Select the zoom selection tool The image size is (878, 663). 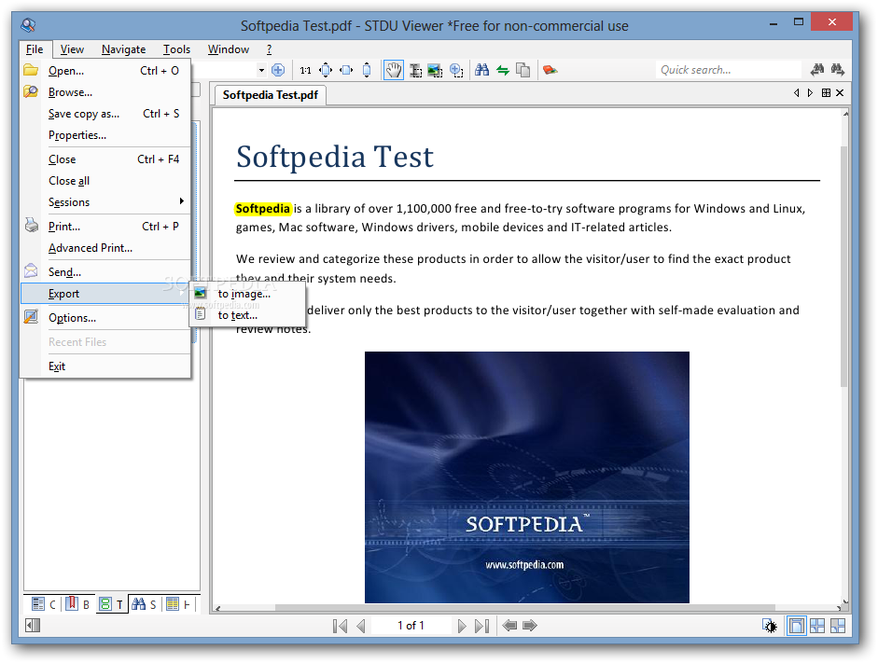(456, 70)
